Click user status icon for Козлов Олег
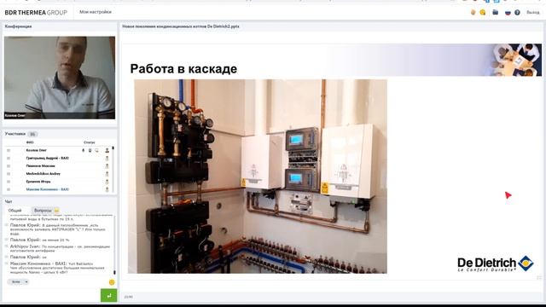The image size is (546, 307). coord(107,150)
